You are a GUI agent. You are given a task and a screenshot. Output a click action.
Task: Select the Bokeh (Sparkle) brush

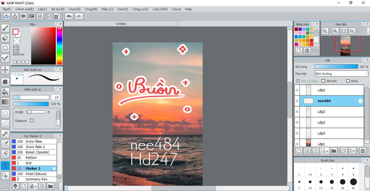34,152
